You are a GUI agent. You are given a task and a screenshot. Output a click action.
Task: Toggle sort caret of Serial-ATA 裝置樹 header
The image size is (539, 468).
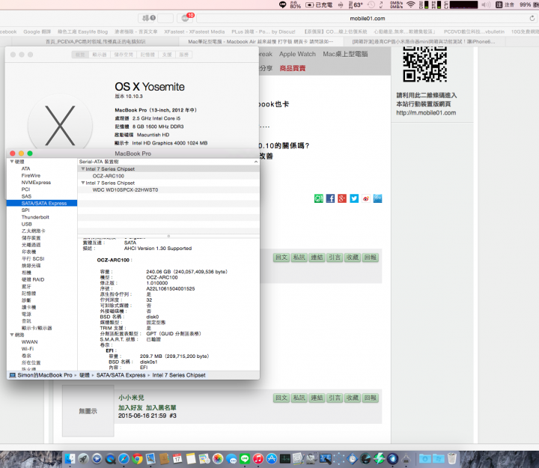coord(256,162)
